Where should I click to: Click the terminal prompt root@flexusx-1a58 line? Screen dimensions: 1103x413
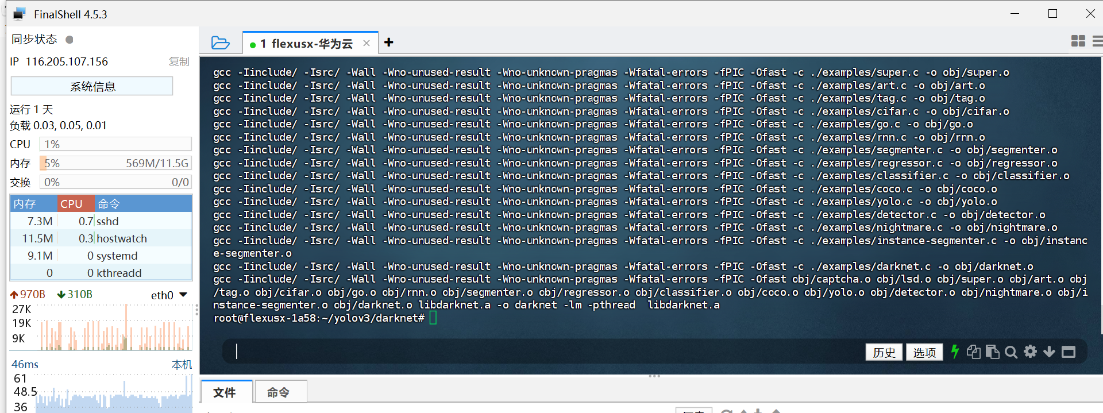point(319,318)
